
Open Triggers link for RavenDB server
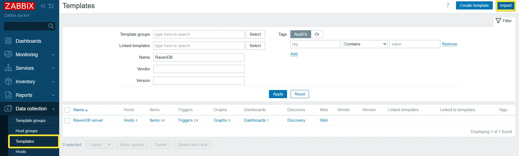[185, 120]
